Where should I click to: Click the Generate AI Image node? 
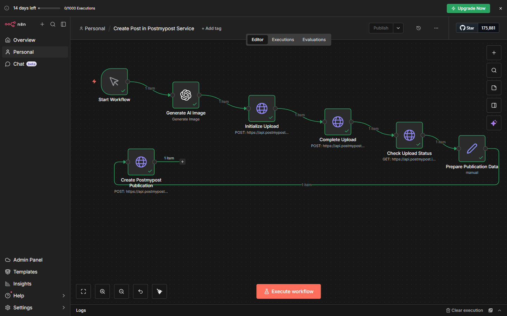186,95
